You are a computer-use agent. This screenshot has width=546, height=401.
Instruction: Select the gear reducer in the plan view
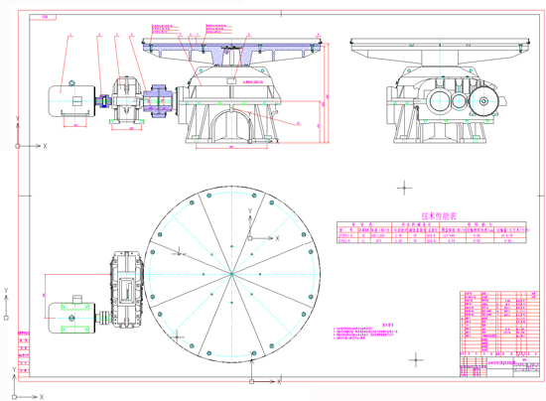pos(126,290)
